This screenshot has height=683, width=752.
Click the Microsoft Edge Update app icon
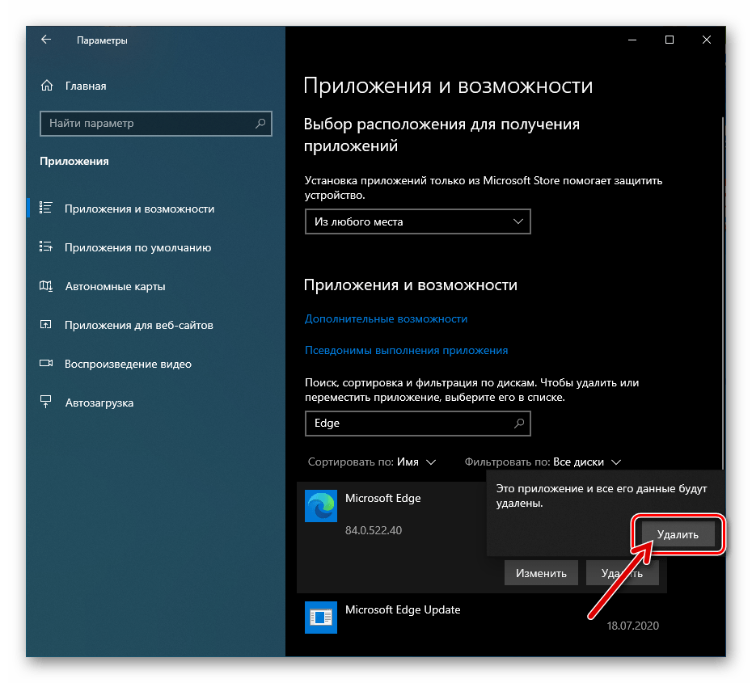tap(321, 618)
